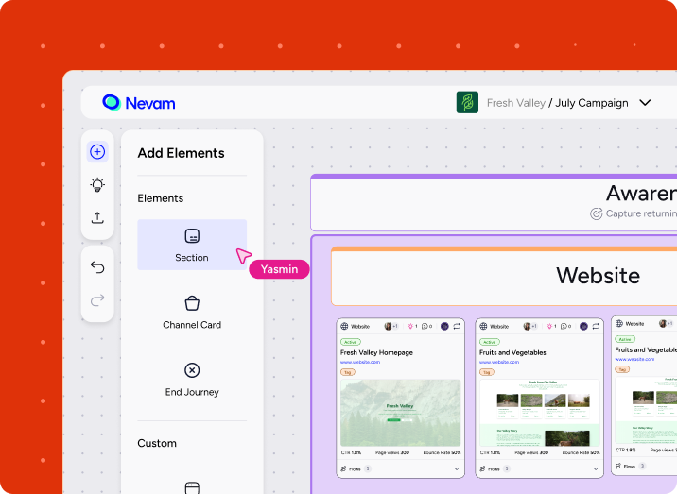Image resolution: width=677 pixels, height=494 pixels.
Task: Click the Tag label on Homepage card
Action: tap(348, 372)
